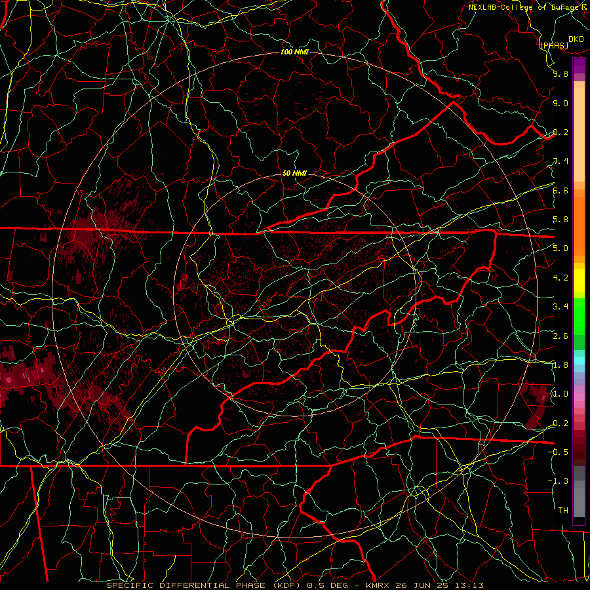Click the cyan segment of the color bar
The image size is (590, 590).
pos(579,361)
